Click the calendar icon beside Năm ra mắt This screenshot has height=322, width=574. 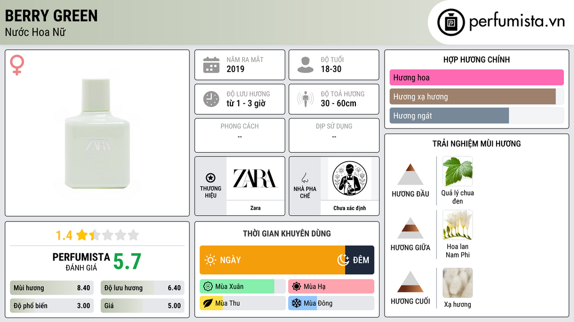(211, 65)
